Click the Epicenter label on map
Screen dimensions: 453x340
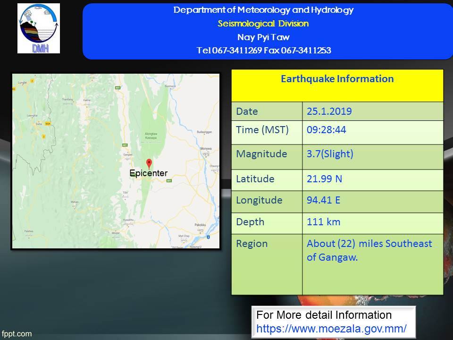coord(149,173)
